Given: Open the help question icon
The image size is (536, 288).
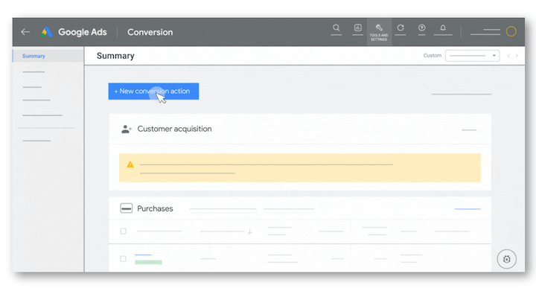Looking at the screenshot, I should pyautogui.click(x=422, y=28).
